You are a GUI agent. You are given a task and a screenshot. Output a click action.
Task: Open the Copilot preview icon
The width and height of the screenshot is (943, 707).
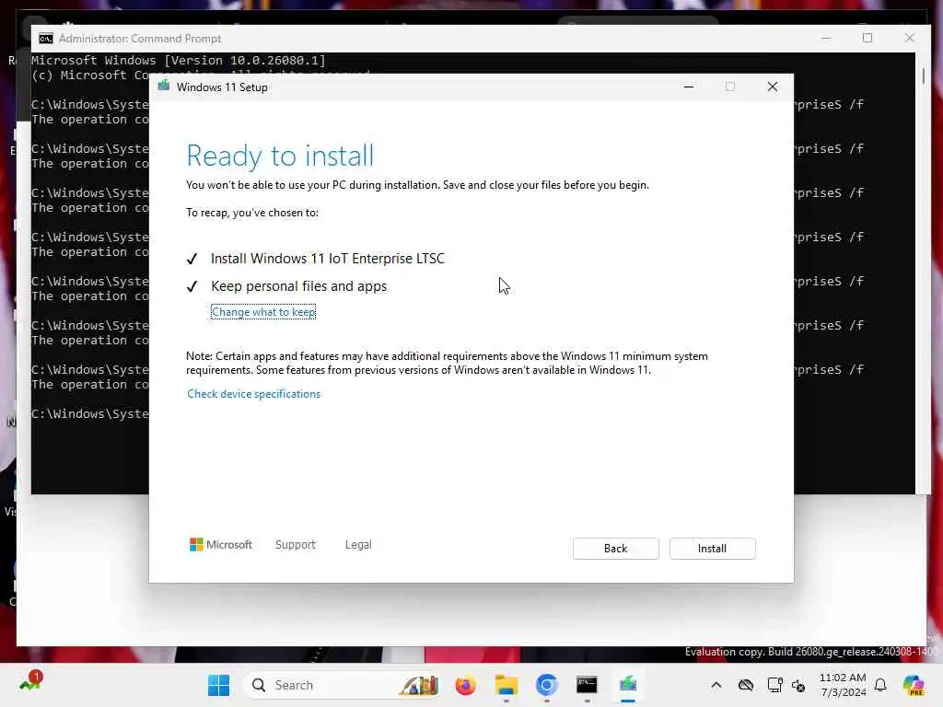tap(914, 685)
